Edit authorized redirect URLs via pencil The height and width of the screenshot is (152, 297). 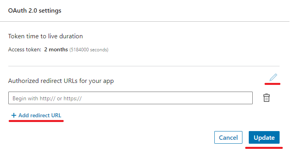[x=273, y=77]
